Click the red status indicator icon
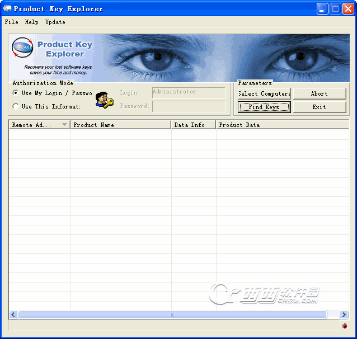Image resolution: width=357 pixels, height=339 pixels. (x=345, y=326)
